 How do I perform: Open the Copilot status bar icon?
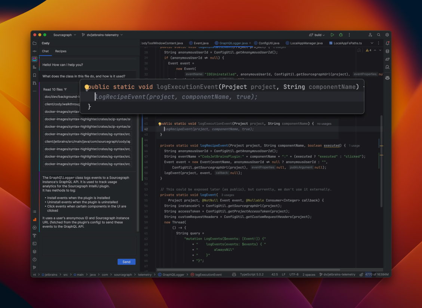(x=234, y=275)
